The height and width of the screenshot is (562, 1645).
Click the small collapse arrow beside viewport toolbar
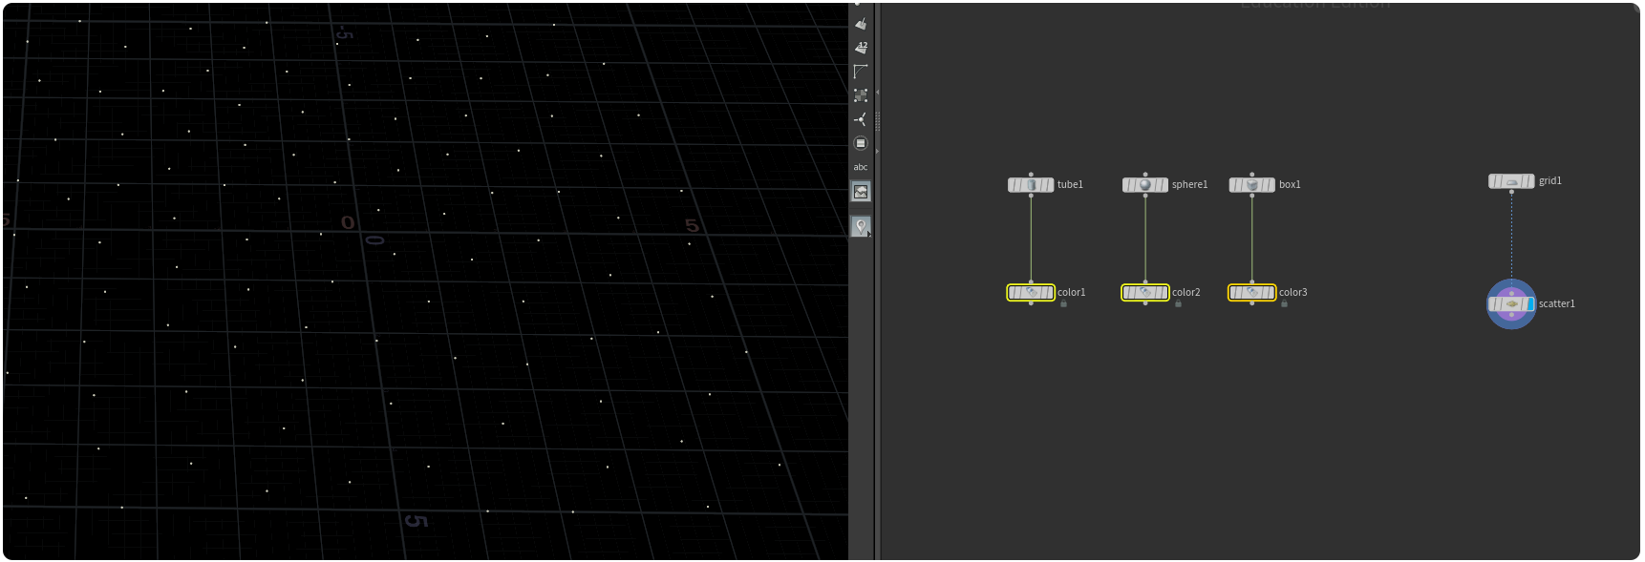(877, 92)
